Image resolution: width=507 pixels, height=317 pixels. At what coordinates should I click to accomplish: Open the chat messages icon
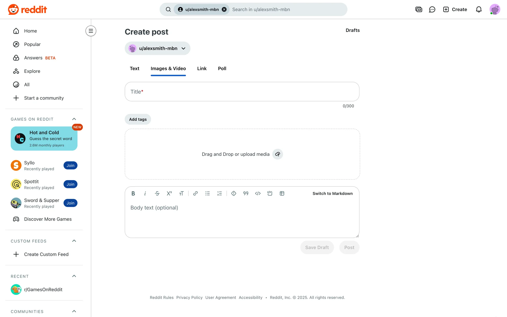tap(432, 10)
